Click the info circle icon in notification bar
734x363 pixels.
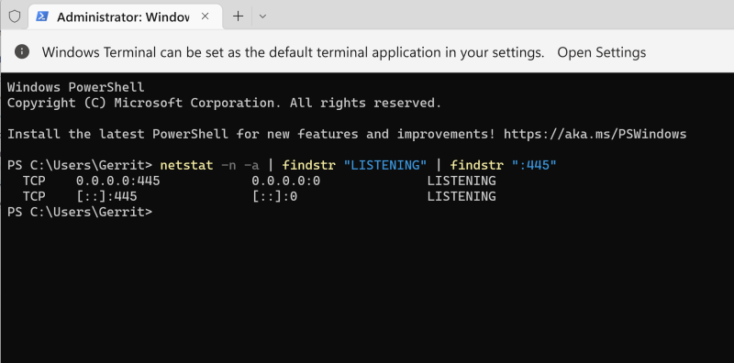point(22,52)
